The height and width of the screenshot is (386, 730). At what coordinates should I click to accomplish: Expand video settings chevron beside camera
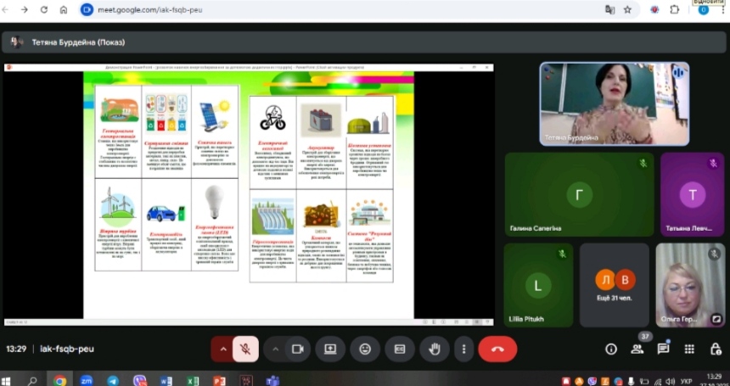[x=276, y=349]
